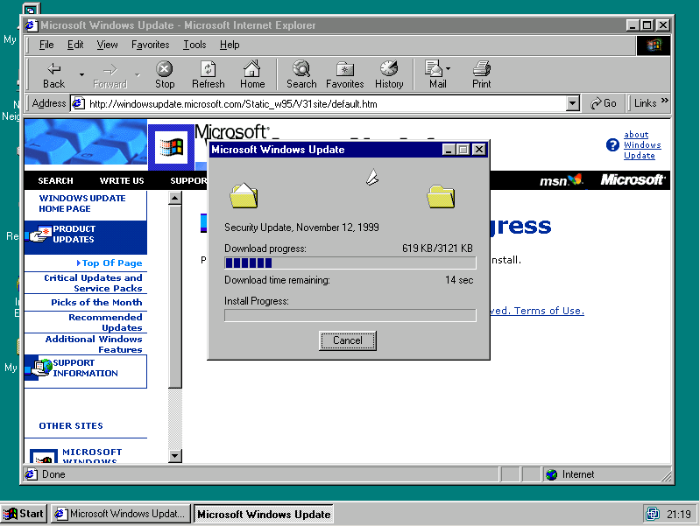Click the sidebar scrollbar down arrow

(x=175, y=456)
